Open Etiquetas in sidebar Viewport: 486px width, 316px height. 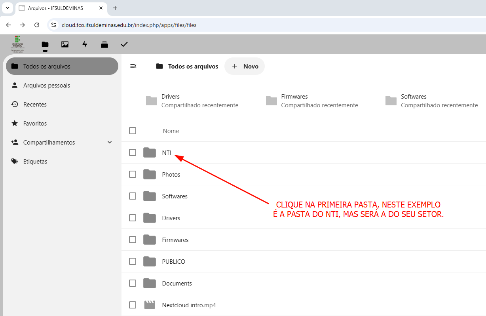[62, 161]
